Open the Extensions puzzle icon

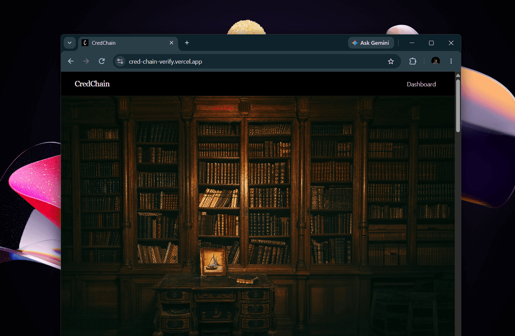click(x=413, y=61)
